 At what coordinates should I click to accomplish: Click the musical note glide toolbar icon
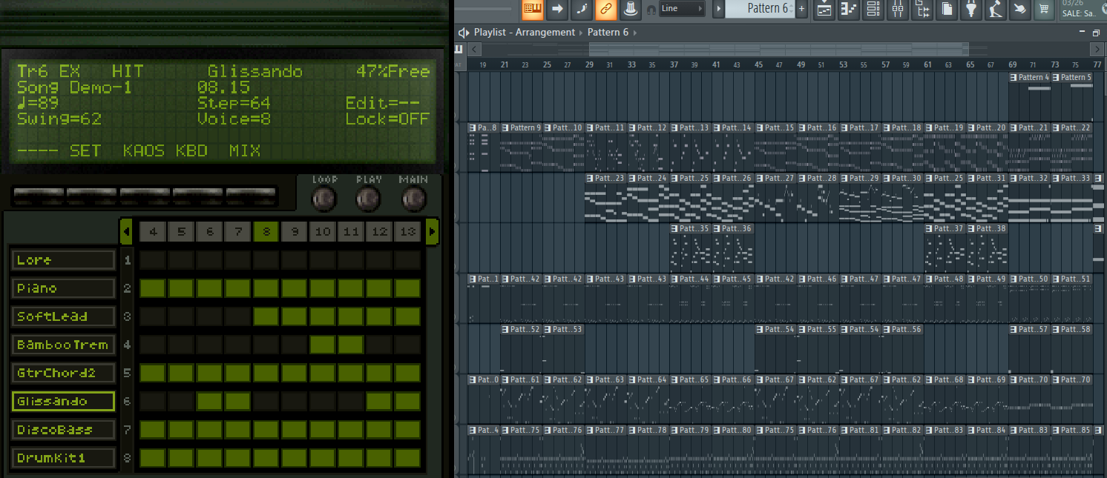point(581,9)
